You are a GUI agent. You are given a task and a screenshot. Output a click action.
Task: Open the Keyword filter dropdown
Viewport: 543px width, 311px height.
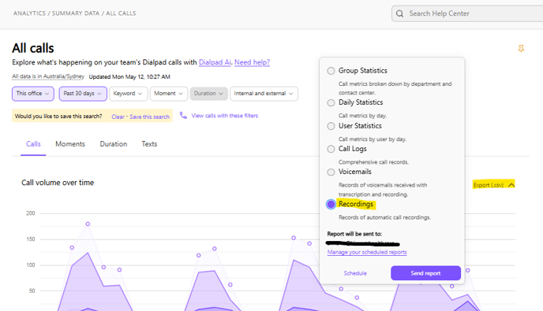pyautogui.click(x=128, y=94)
